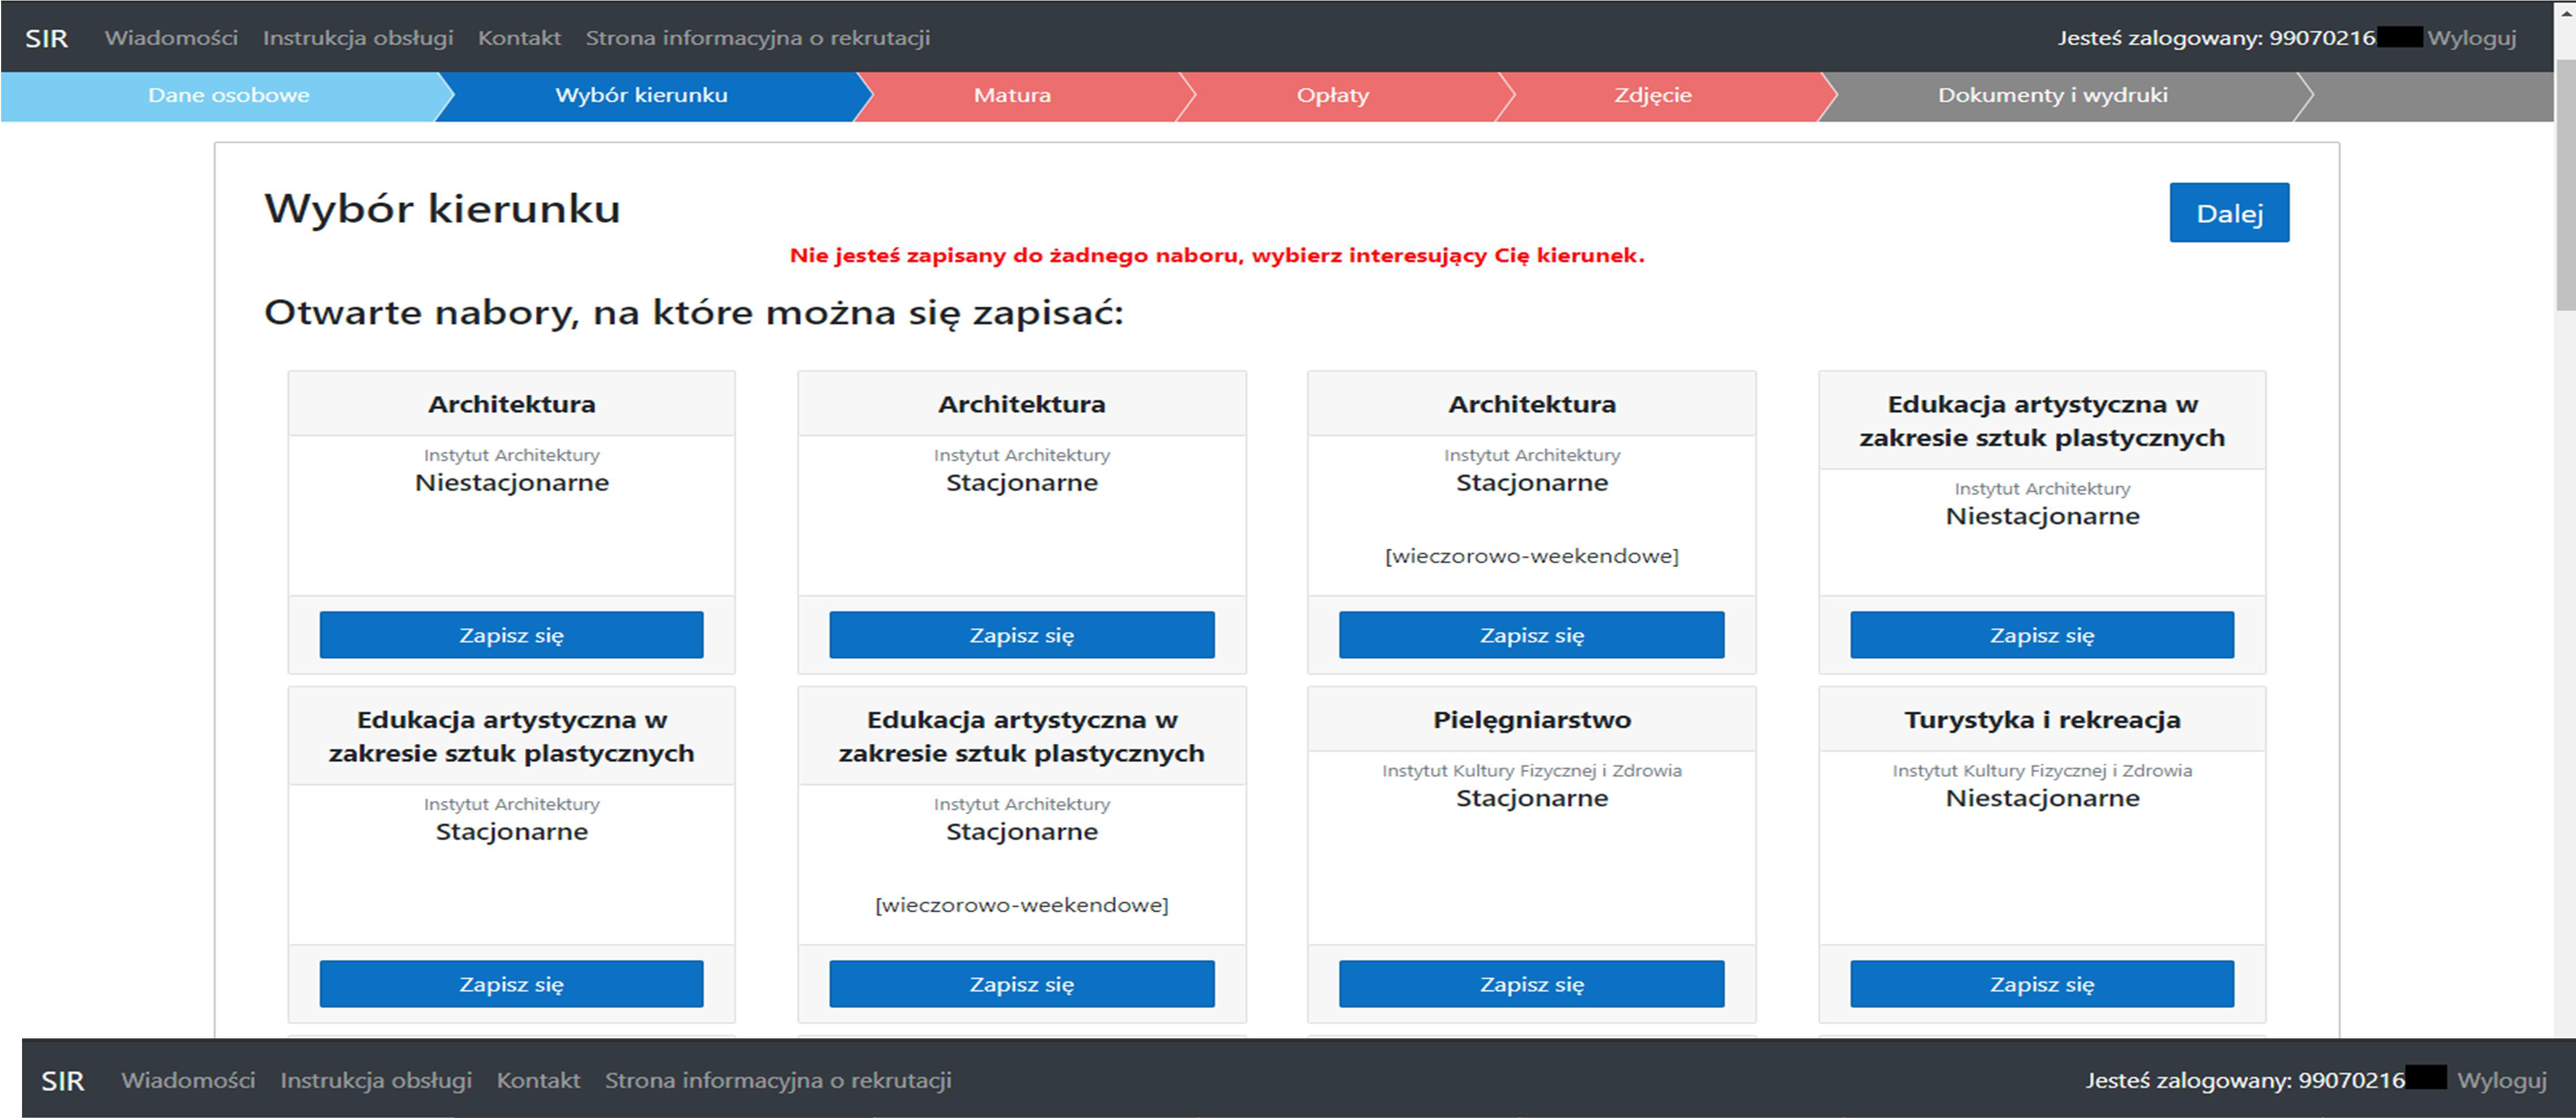2576x1118 pixels.
Task: Click Instytut Kultury Fizycznej i Zdrowia under Turystyka
Action: pos(2041,770)
